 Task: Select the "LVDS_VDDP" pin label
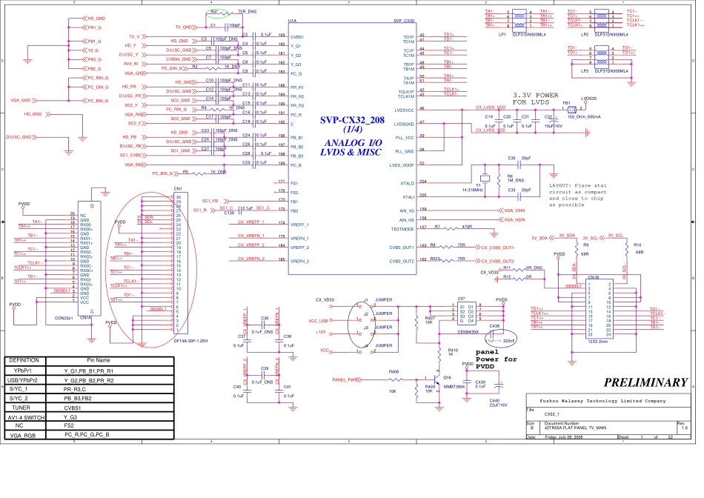click(402, 165)
